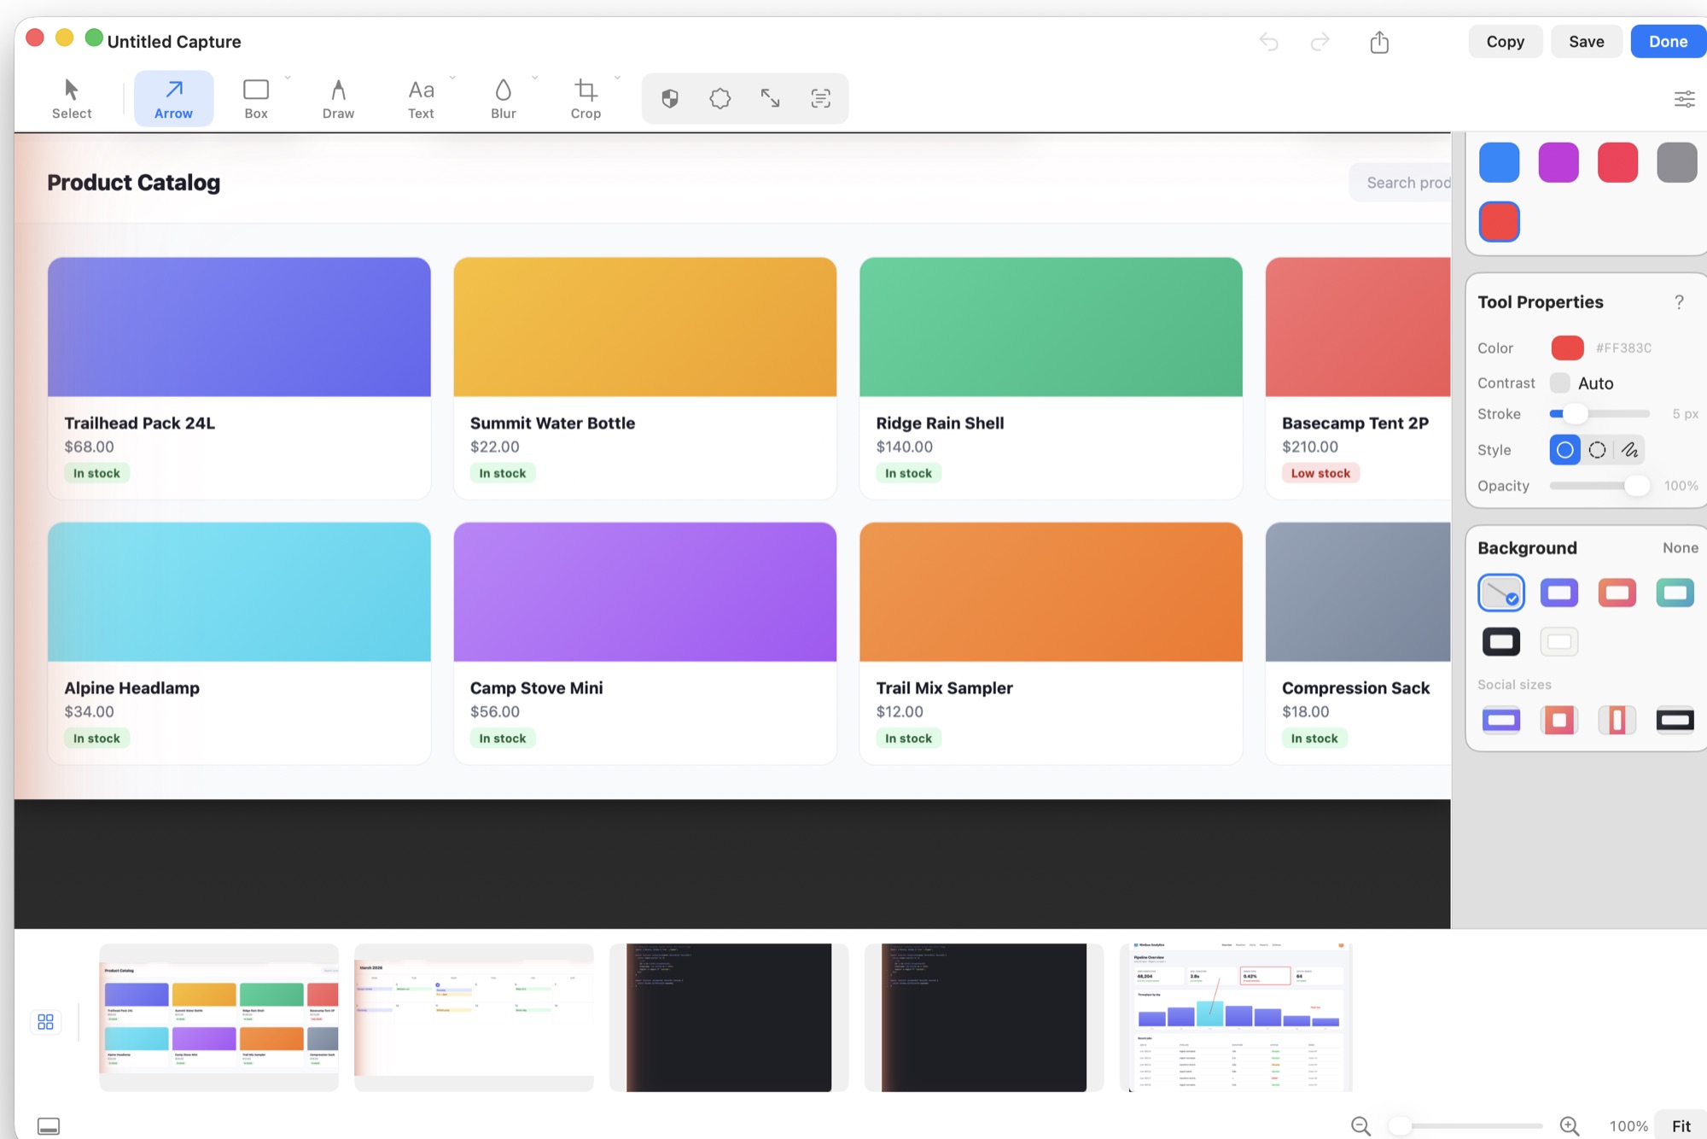Expand the Blur tool options chevron
Image resolution: width=1707 pixels, height=1139 pixels.
click(535, 78)
